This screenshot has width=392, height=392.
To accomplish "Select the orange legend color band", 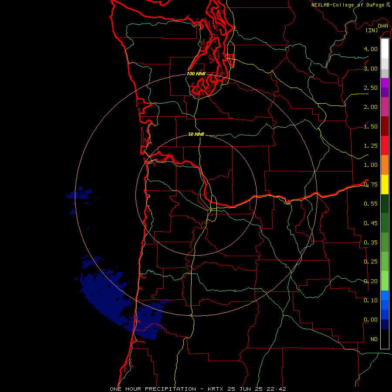I will click(x=385, y=165).
